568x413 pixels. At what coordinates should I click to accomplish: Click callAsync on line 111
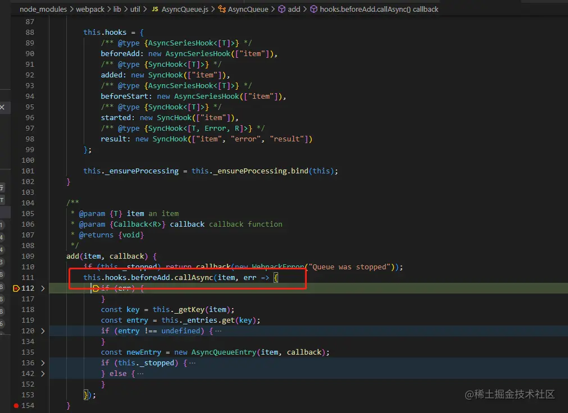(x=194, y=278)
